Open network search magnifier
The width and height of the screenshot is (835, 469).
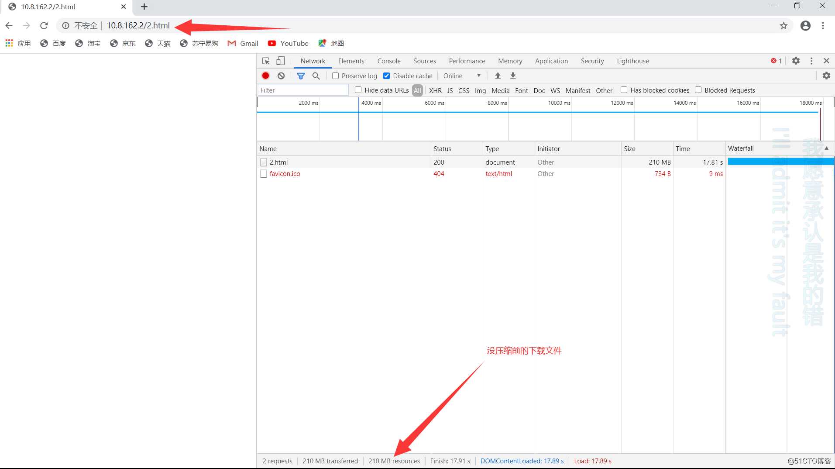pos(316,76)
